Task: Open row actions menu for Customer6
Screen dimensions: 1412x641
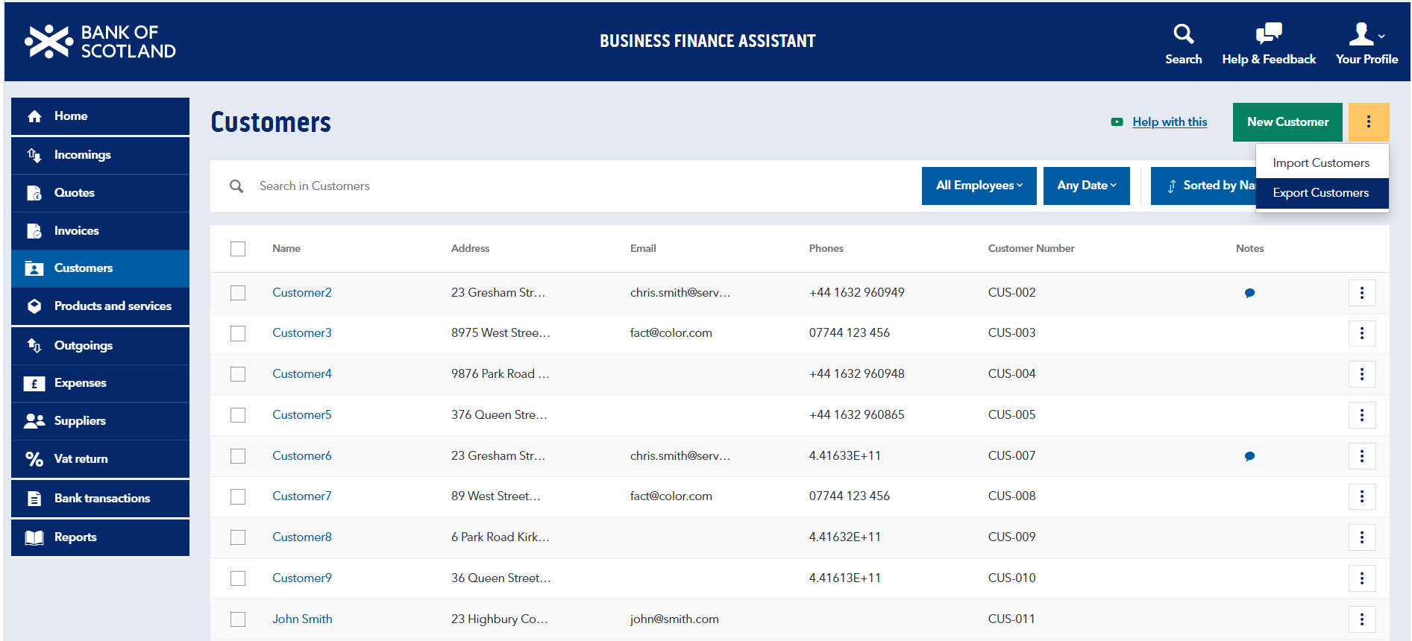Action: coord(1362,456)
